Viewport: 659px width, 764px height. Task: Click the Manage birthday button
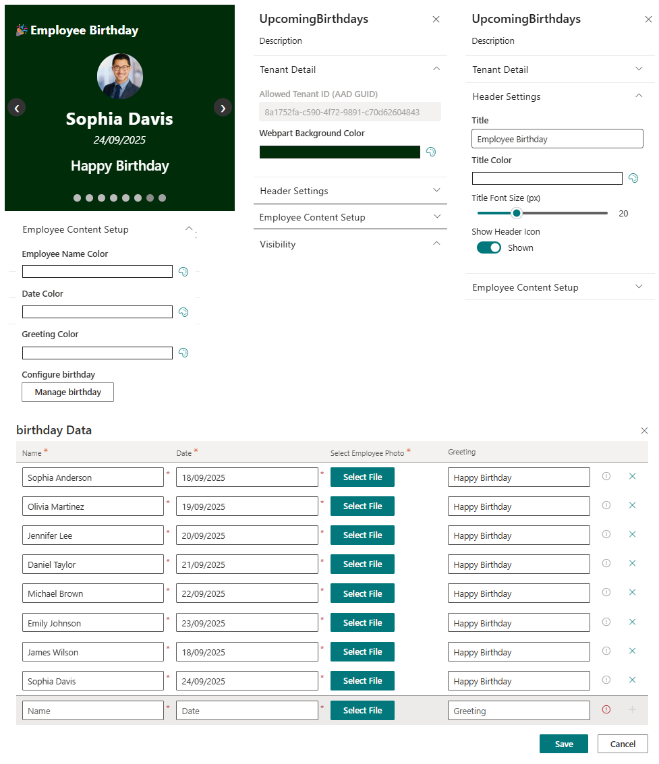click(x=67, y=392)
